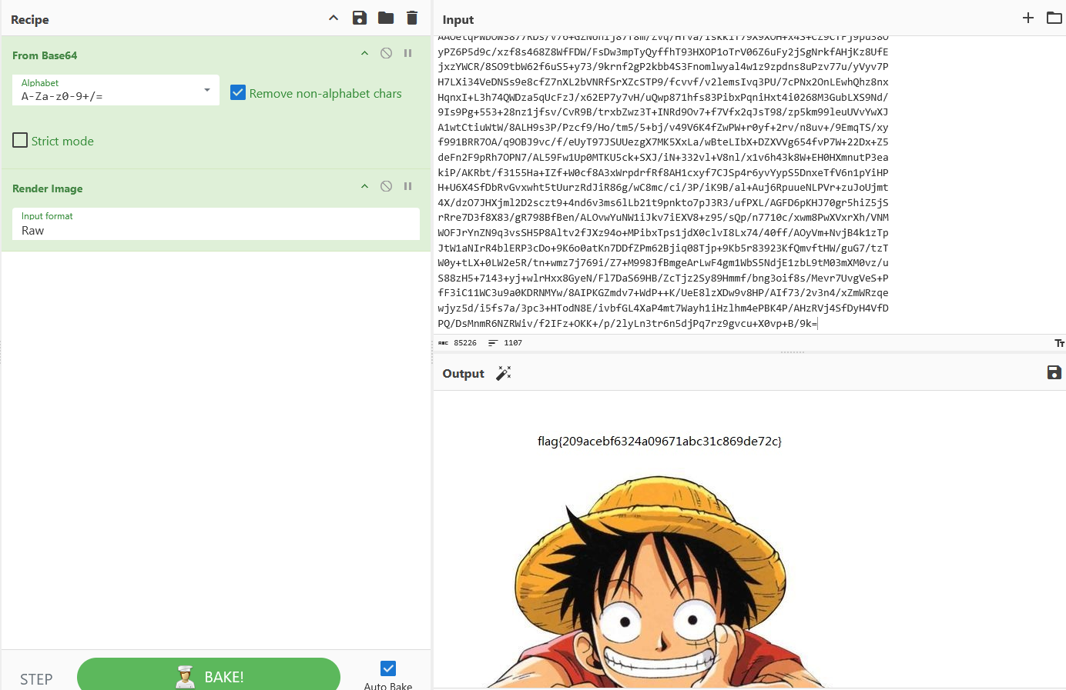Collapse the Render Image operation
This screenshot has height=690, width=1066.
pyautogui.click(x=364, y=186)
